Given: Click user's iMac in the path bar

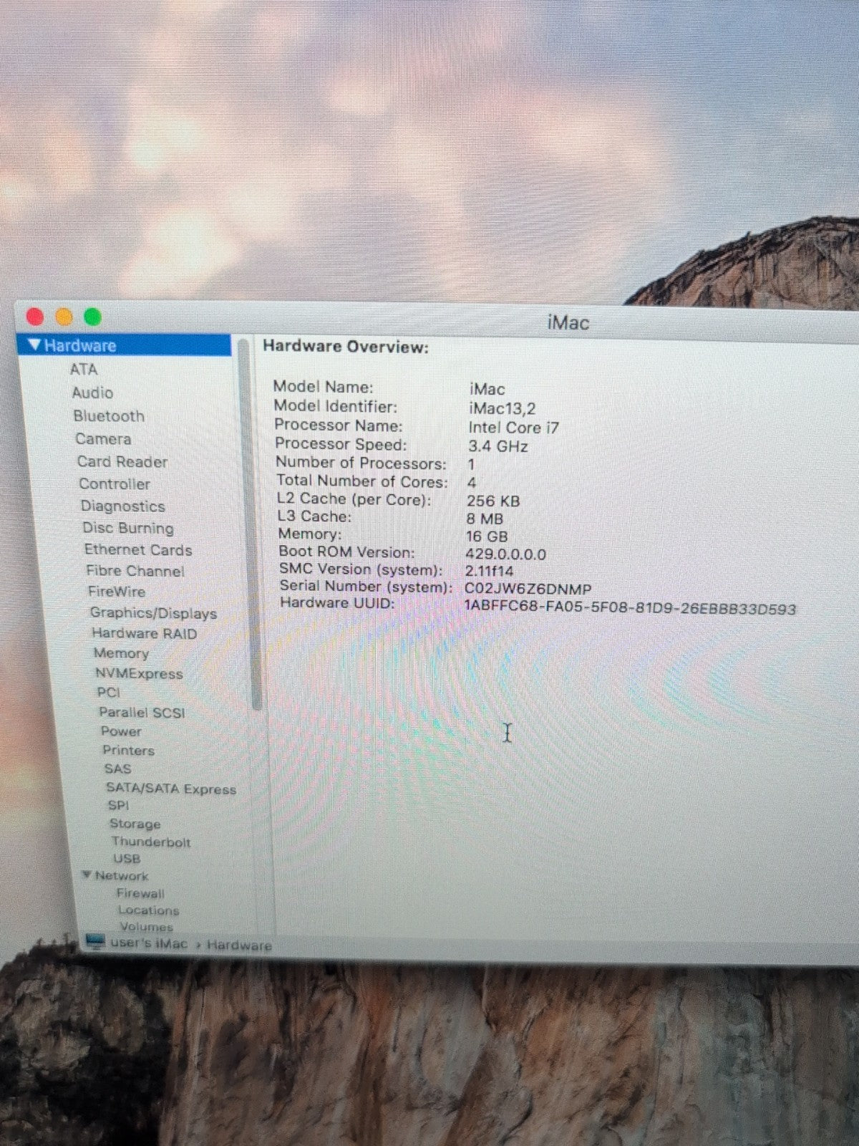Looking at the screenshot, I should point(149,943).
